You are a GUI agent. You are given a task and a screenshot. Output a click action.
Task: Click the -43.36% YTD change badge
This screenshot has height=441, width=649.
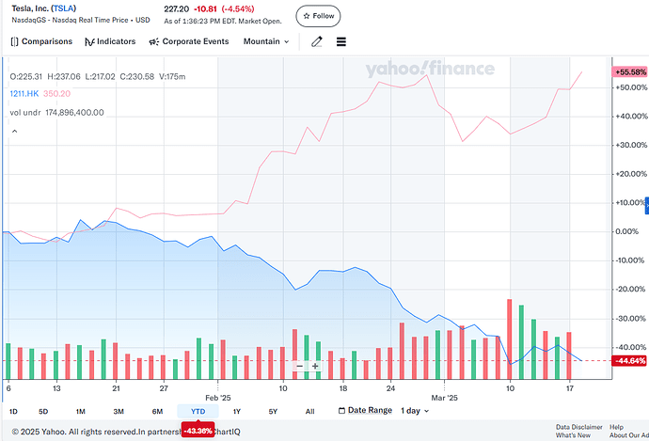pyautogui.click(x=198, y=431)
